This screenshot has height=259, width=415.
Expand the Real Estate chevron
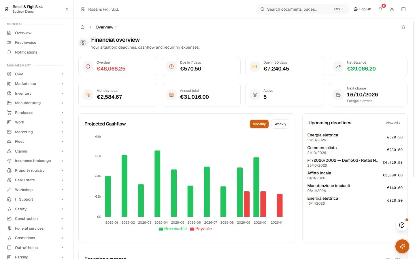click(62, 180)
